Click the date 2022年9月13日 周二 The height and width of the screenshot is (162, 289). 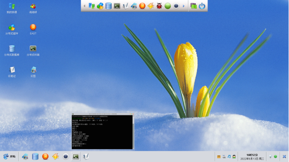pyautogui.click(x=252, y=159)
